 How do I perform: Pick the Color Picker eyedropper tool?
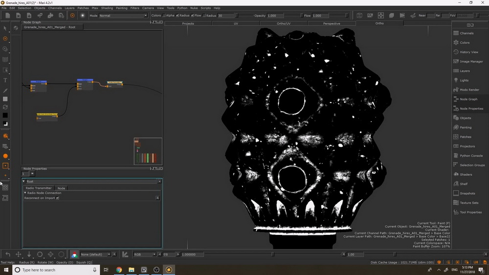[5, 91]
